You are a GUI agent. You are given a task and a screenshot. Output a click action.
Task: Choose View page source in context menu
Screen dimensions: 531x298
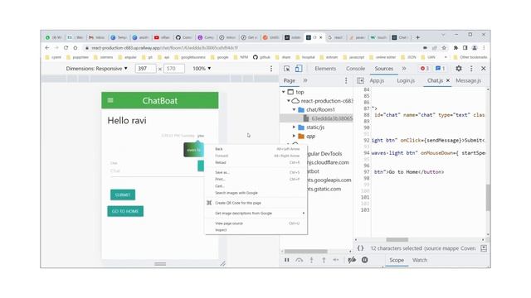pyautogui.click(x=256, y=223)
